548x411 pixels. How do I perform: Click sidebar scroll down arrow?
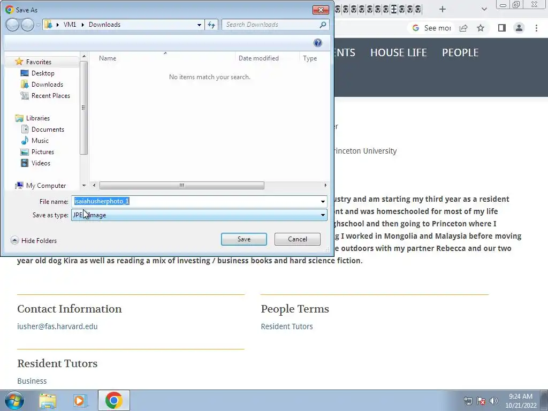pyautogui.click(x=84, y=185)
